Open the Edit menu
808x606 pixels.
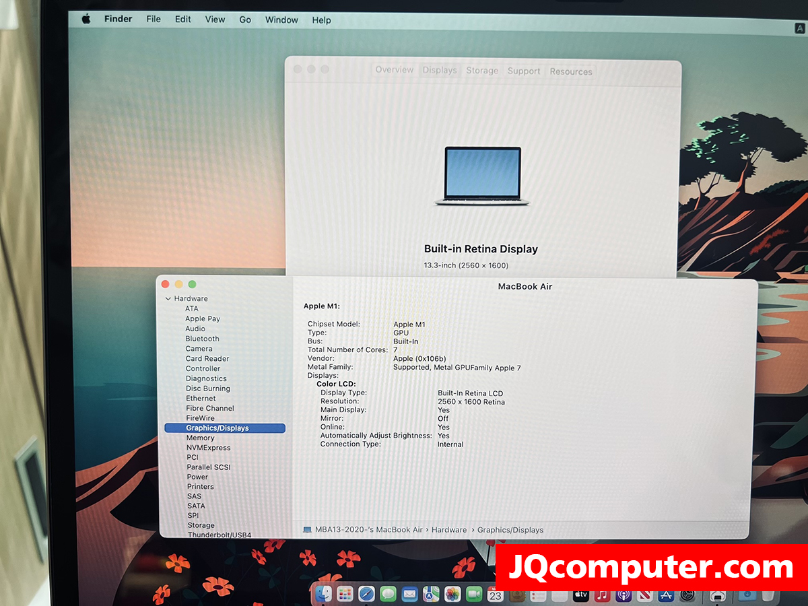[x=183, y=20]
